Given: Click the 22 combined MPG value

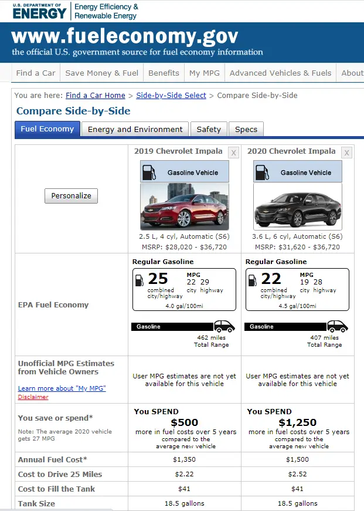Looking at the screenshot, I should 271,279.
